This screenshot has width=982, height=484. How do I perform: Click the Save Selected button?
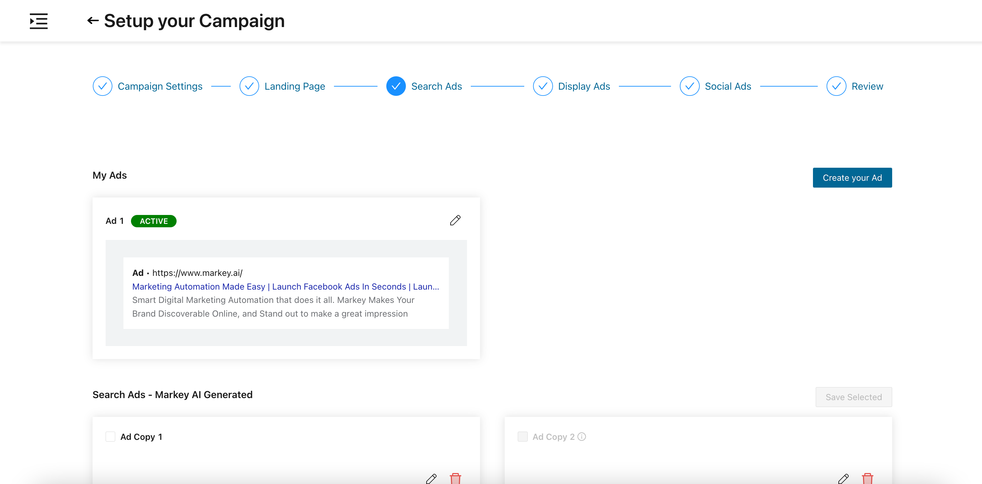tap(853, 397)
